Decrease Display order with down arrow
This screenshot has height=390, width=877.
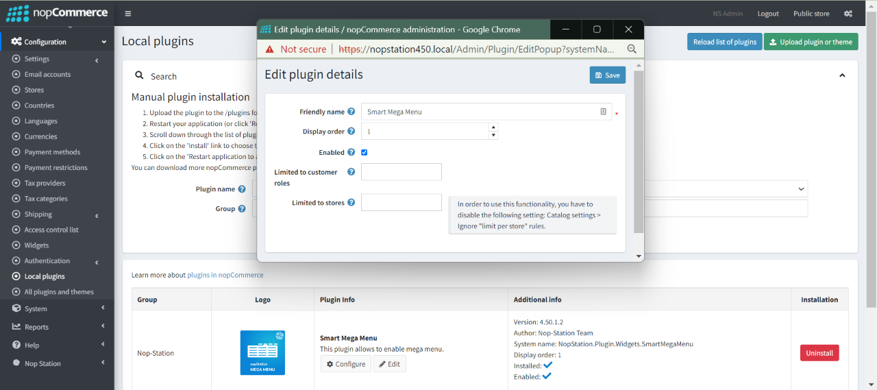[493, 135]
